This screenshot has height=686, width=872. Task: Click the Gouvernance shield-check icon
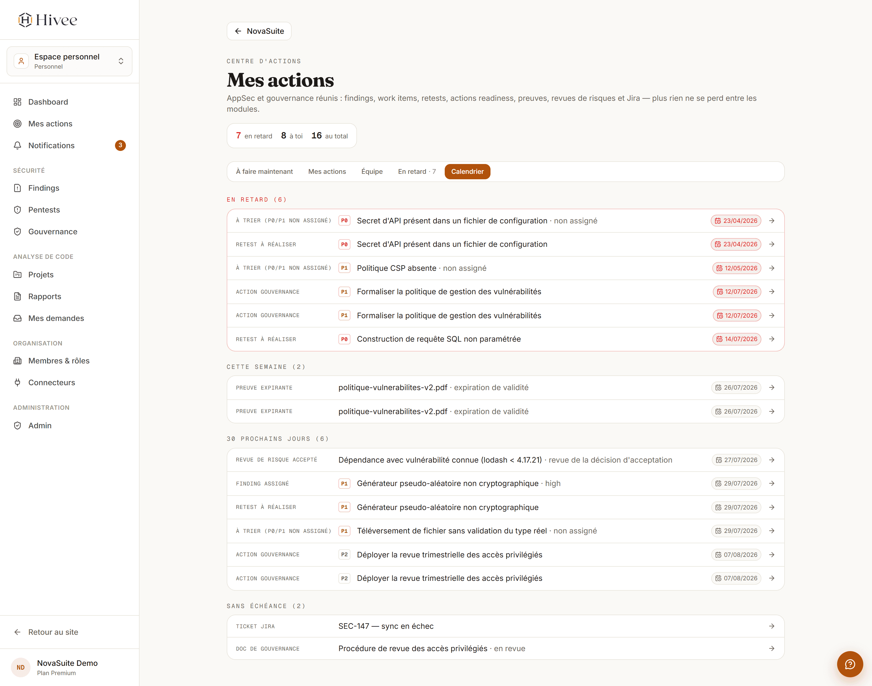click(17, 232)
